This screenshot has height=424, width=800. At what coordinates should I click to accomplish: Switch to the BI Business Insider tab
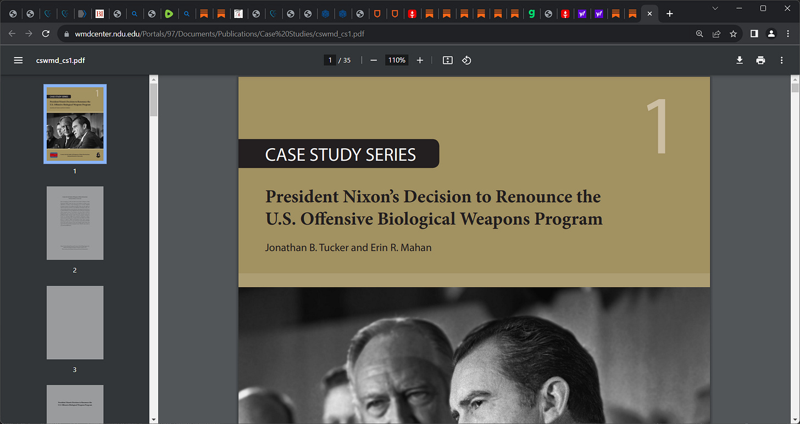tap(99, 14)
